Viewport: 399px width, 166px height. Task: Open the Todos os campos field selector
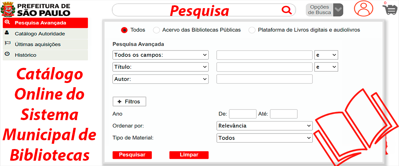160,55
